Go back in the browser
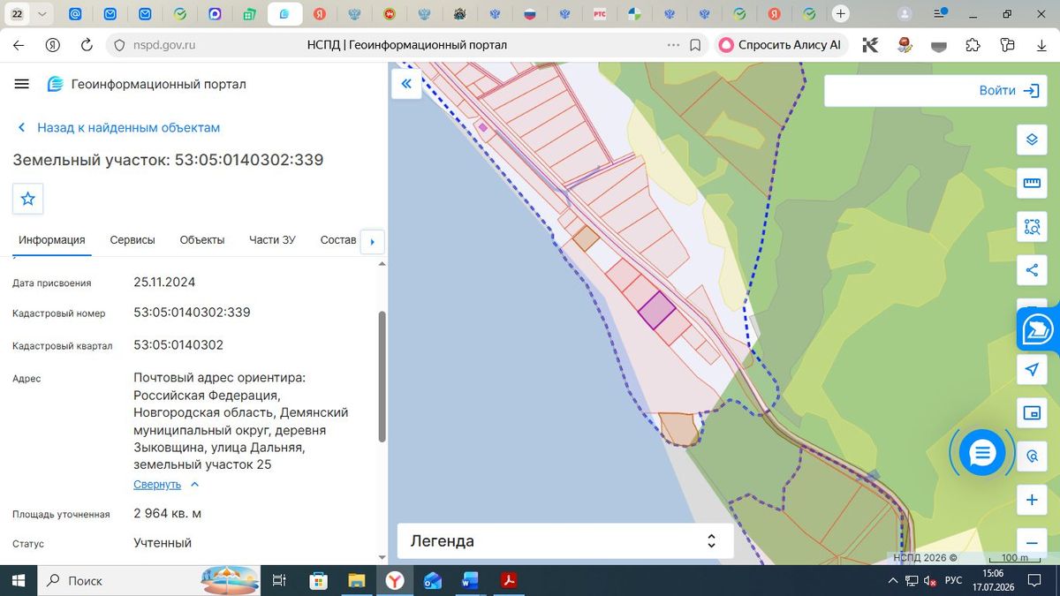The height and width of the screenshot is (596, 1060). 19,45
